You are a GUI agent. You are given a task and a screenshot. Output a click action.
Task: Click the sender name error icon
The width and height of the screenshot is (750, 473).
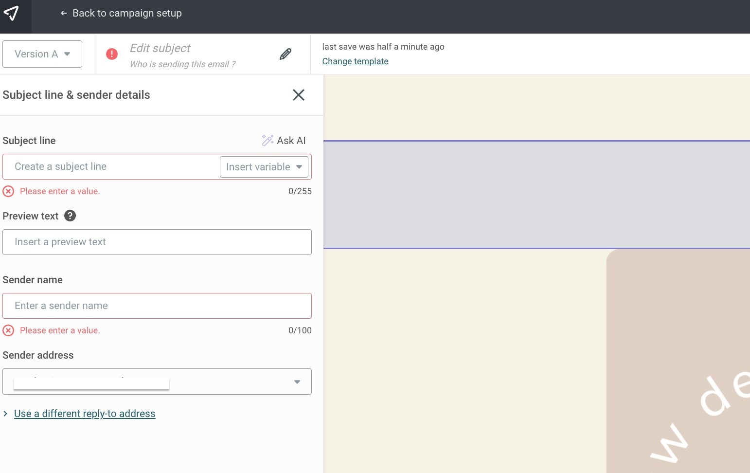pyautogui.click(x=8, y=330)
